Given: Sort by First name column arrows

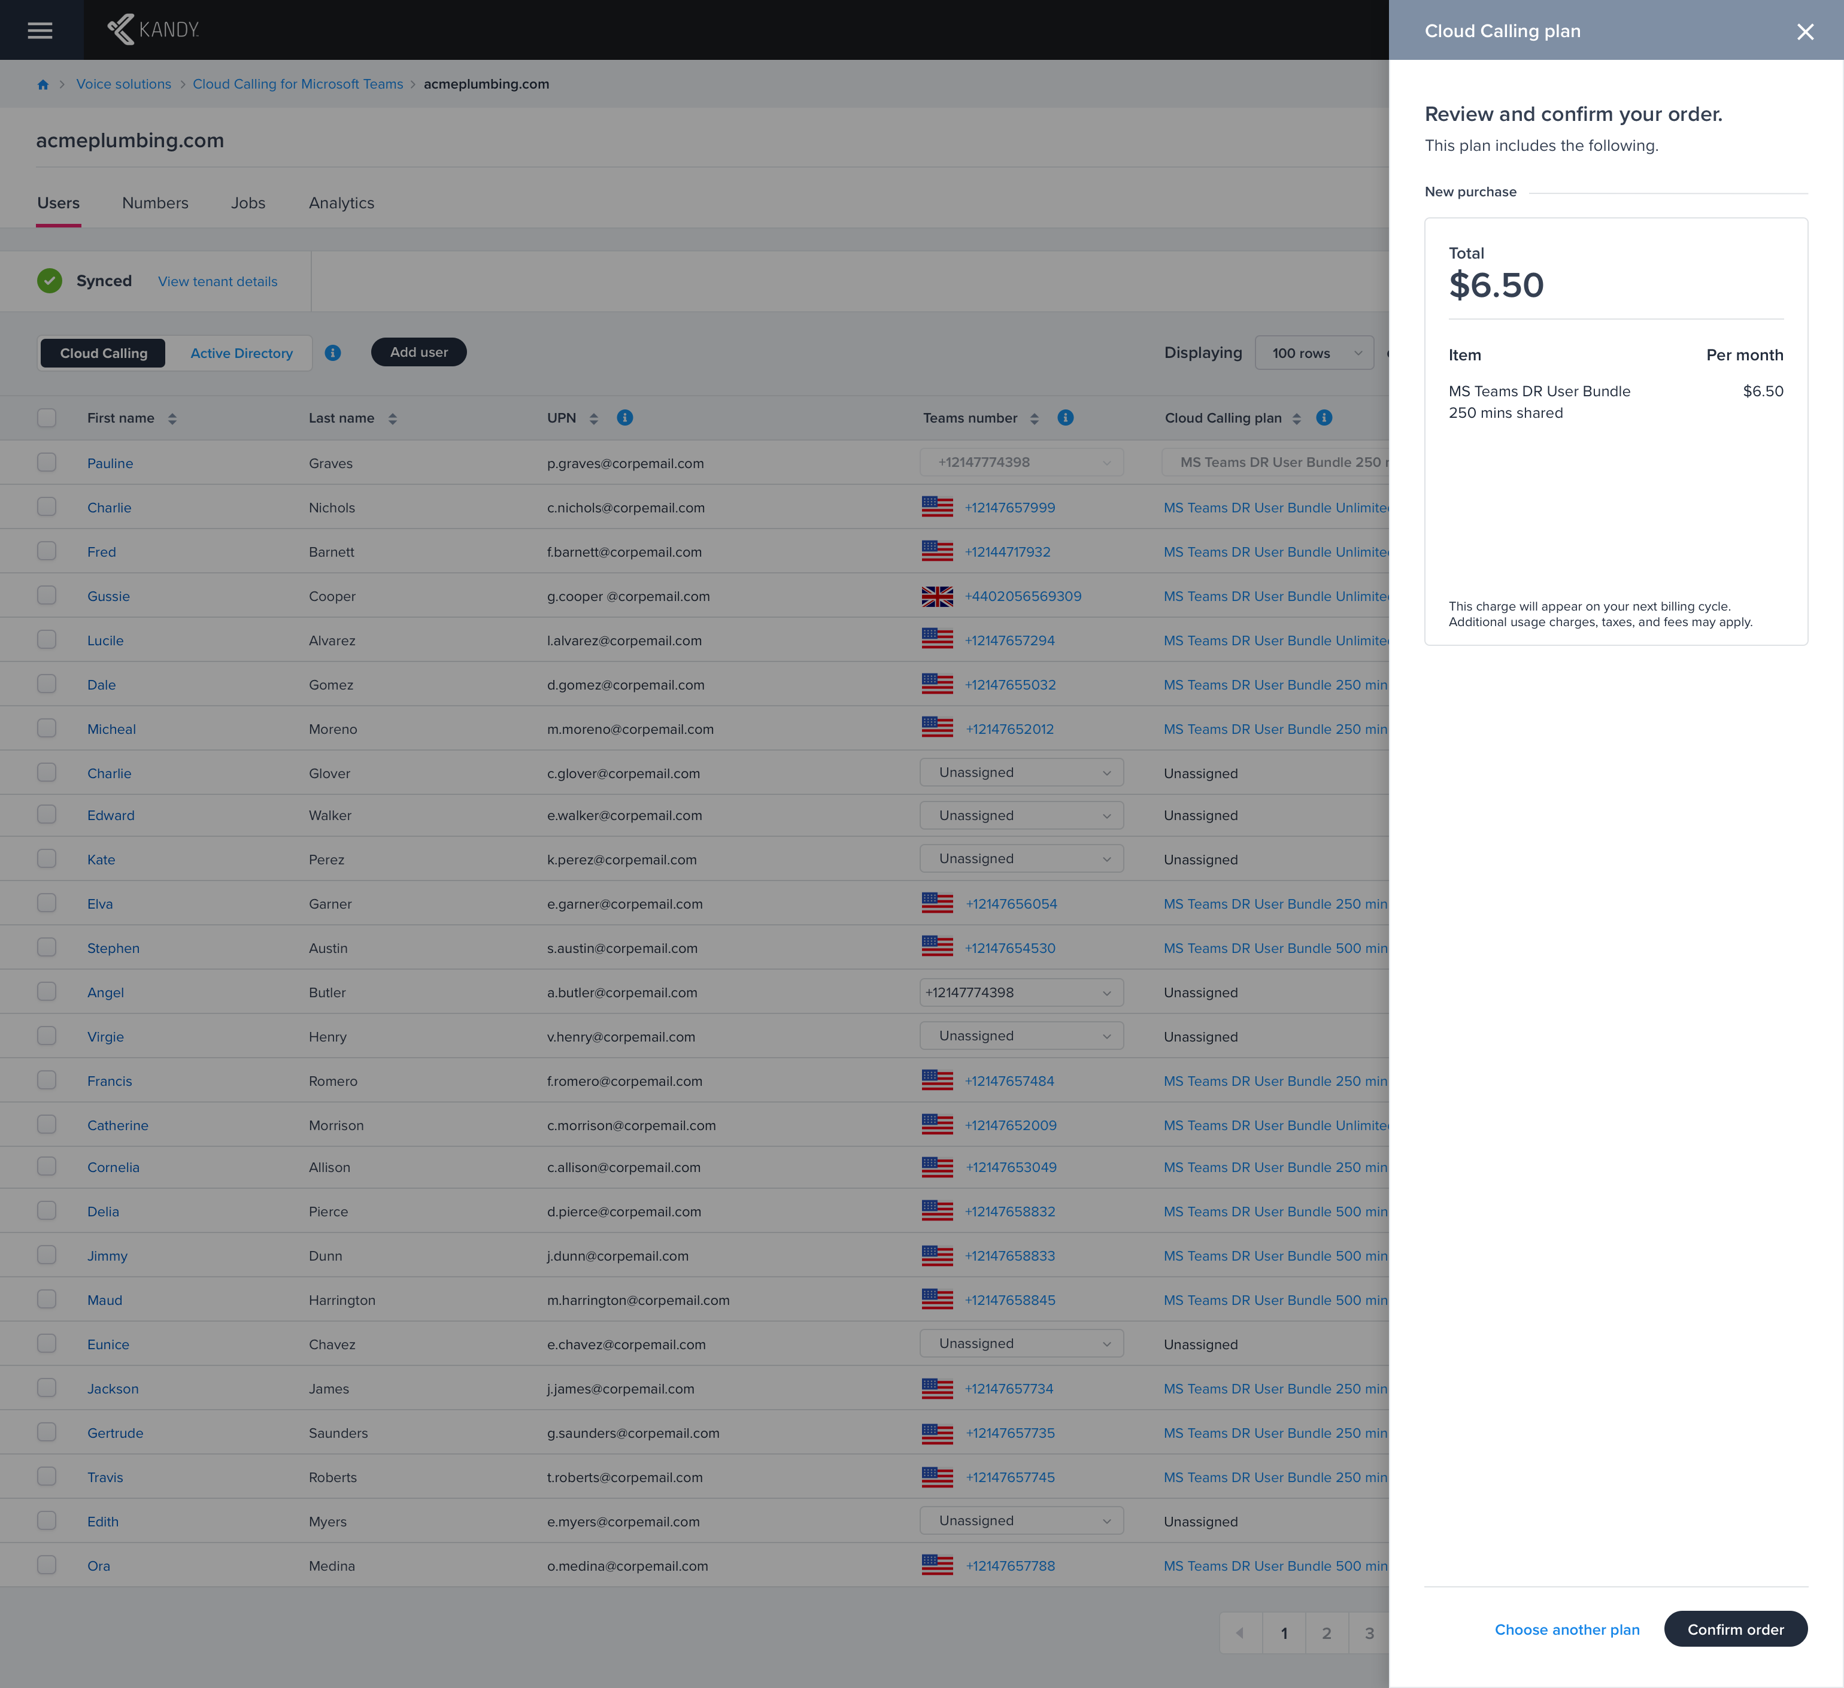Looking at the screenshot, I should (x=172, y=419).
